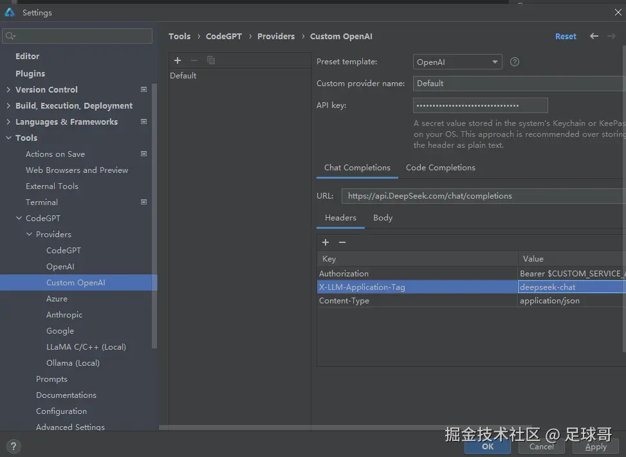
Task: Select the OpenAI provider entry
Action: (60, 266)
